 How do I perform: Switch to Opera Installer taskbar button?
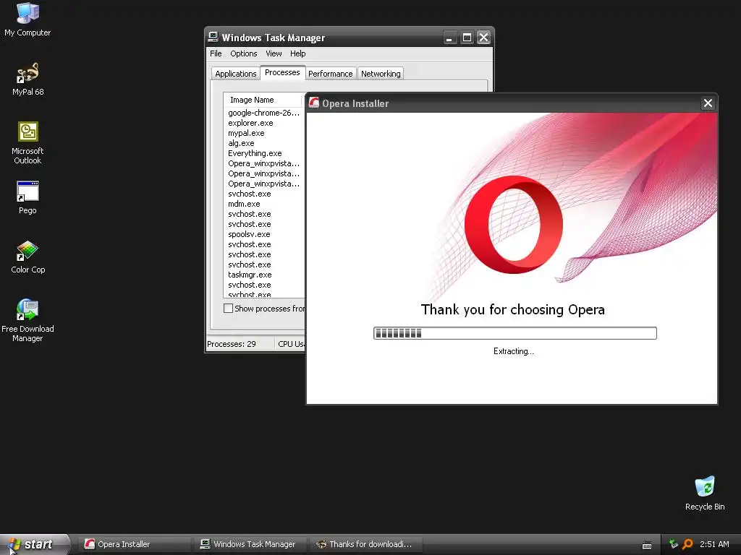click(x=133, y=544)
